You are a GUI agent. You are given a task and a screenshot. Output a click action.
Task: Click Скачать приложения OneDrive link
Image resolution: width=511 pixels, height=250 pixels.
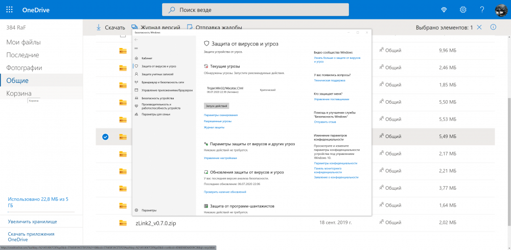(31, 237)
